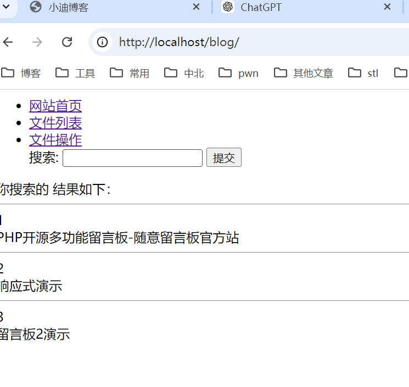409x387 pixels.
Task: Open the 文件列表 link
Action: pyautogui.click(x=55, y=123)
